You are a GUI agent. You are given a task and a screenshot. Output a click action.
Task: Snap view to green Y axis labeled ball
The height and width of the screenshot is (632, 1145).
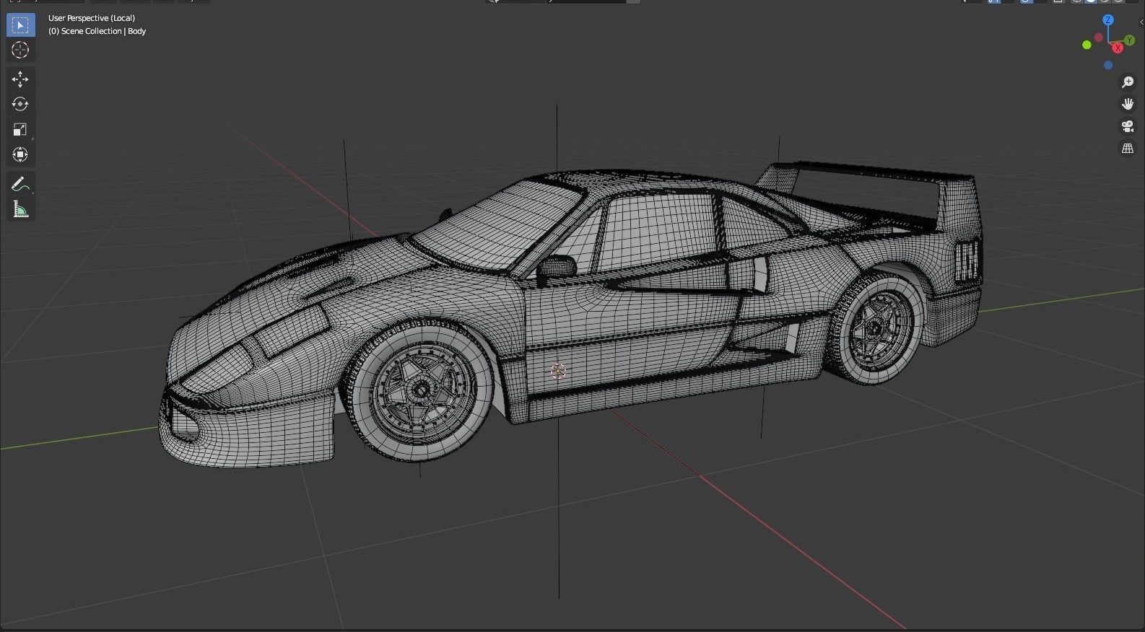(1130, 40)
